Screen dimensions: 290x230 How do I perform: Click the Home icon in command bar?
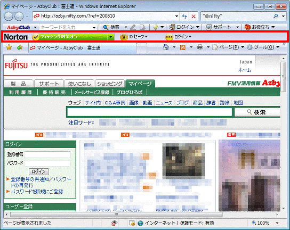pyautogui.click(x=166, y=47)
